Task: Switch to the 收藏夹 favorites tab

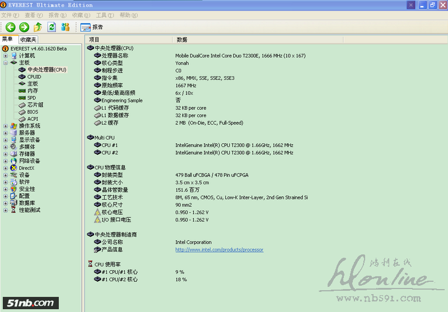Action: 28,39
